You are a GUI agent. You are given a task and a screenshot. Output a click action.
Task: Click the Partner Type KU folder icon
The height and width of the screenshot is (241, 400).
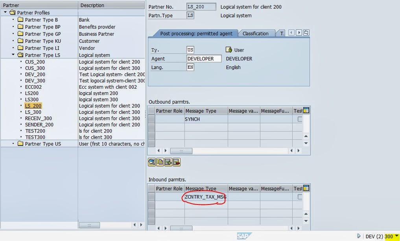coord(20,41)
